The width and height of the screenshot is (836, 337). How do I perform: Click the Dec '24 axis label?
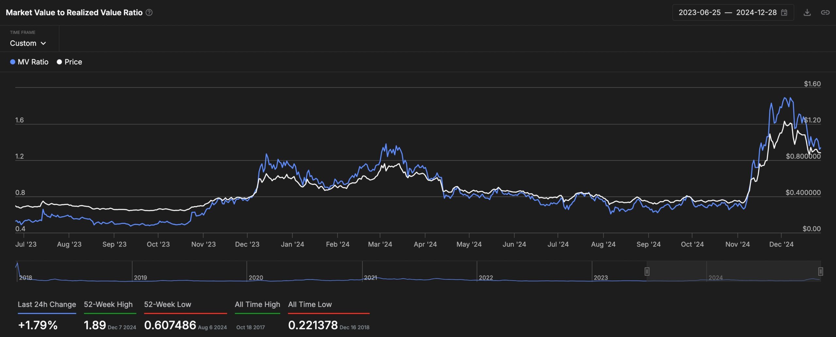[781, 244]
